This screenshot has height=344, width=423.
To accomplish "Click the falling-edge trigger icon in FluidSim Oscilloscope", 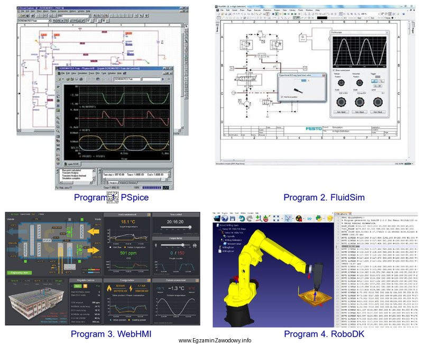I will pos(382,81).
